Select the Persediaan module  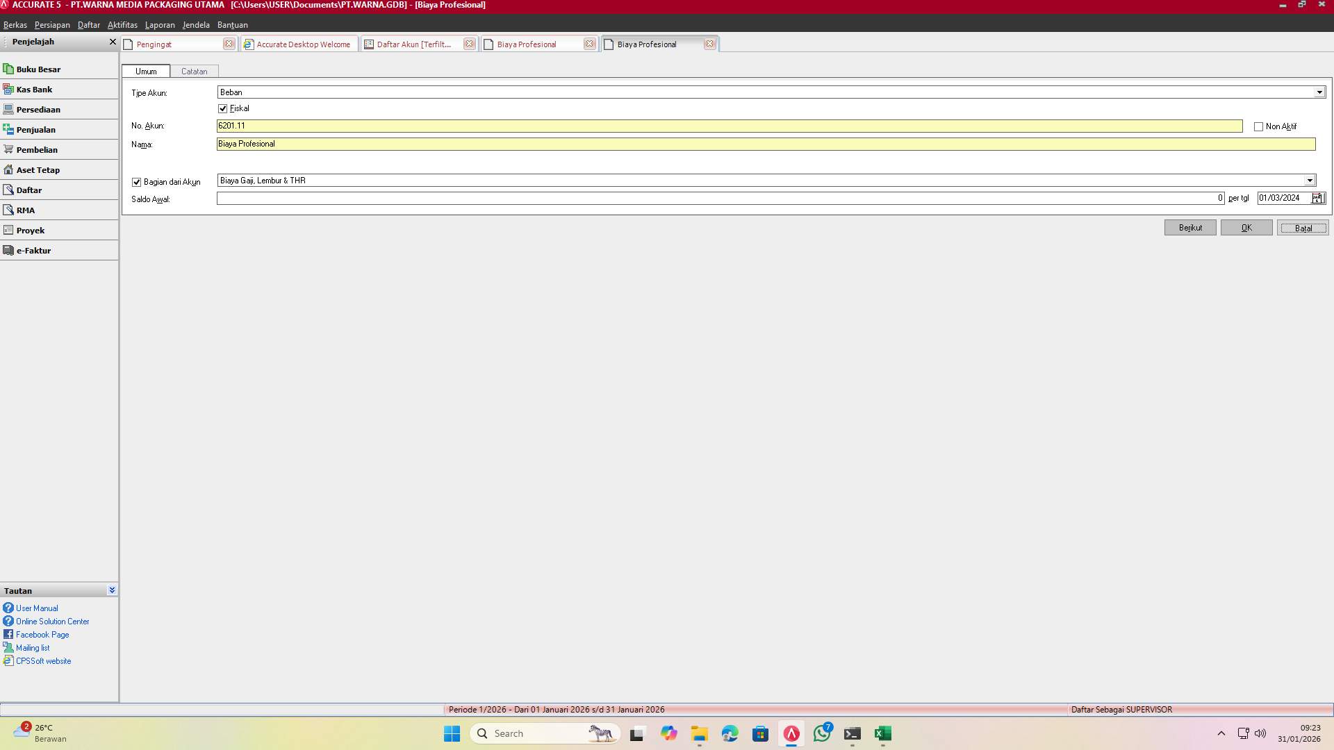39,109
